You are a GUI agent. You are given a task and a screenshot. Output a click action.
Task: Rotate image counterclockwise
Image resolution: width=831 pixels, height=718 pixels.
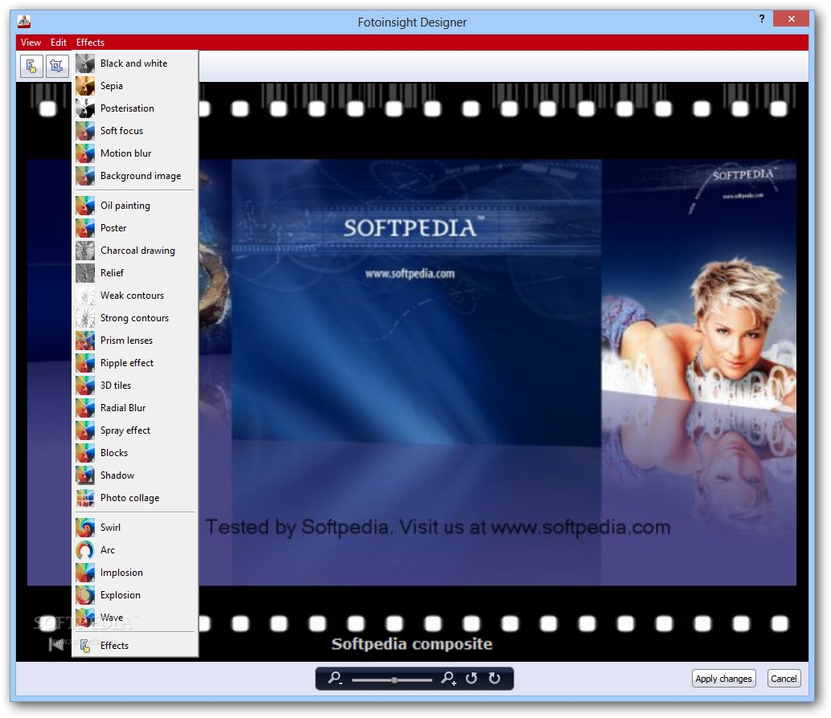(x=471, y=679)
